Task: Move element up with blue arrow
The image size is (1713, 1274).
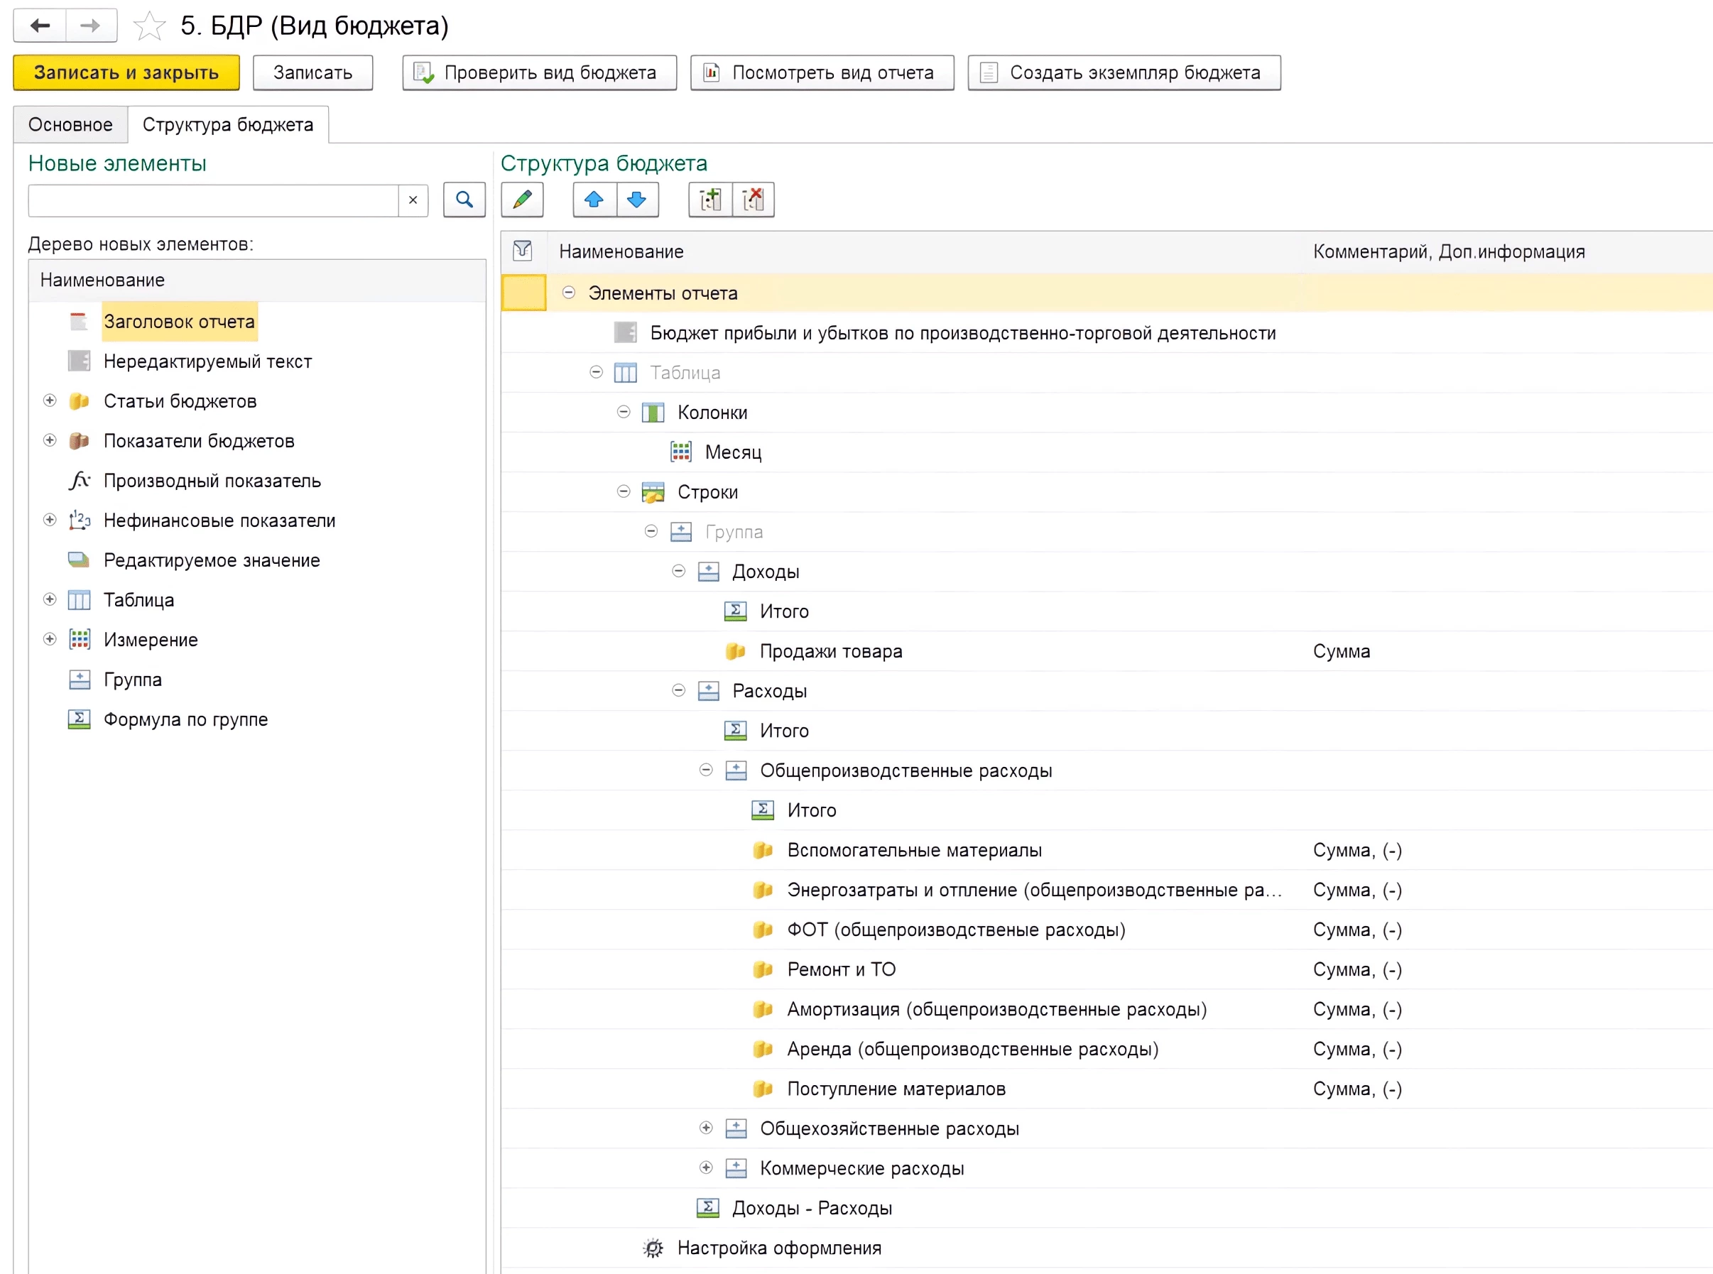Action: (594, 200)
